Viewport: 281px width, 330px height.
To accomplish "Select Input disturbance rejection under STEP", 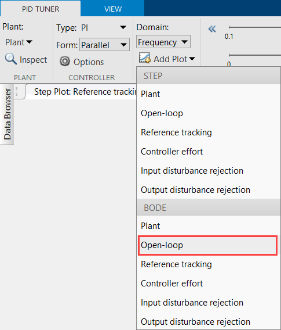I will click(x=209, y=171).
